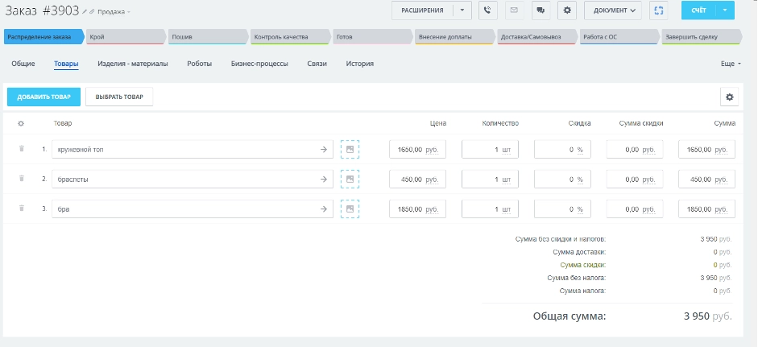The image size is (758, 347).
Task: Open settings gear in top toolbar
Action: 567,10
